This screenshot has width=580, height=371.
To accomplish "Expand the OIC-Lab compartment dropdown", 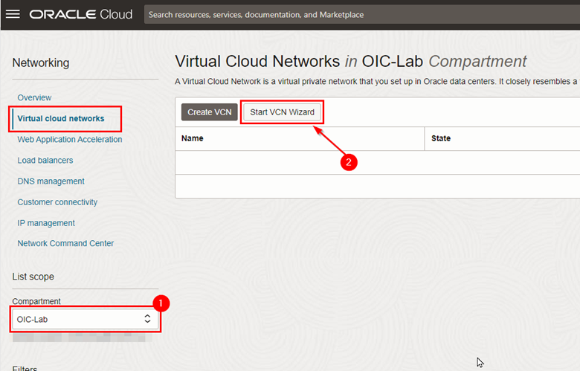I will pos(86,319).
